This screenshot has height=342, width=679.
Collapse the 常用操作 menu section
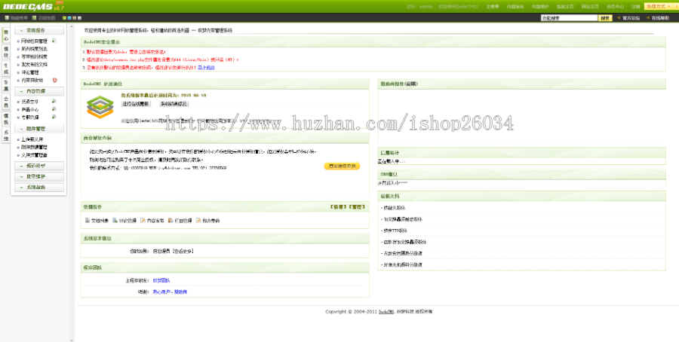point(39,31)
